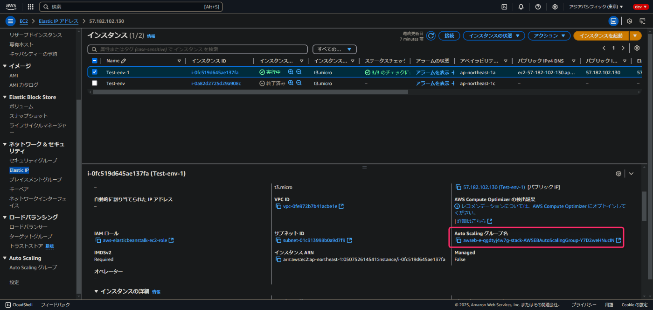Select Elastic IP in the sidebar
The width and height of the screenshot is (653, 310).
click(19, 170)
